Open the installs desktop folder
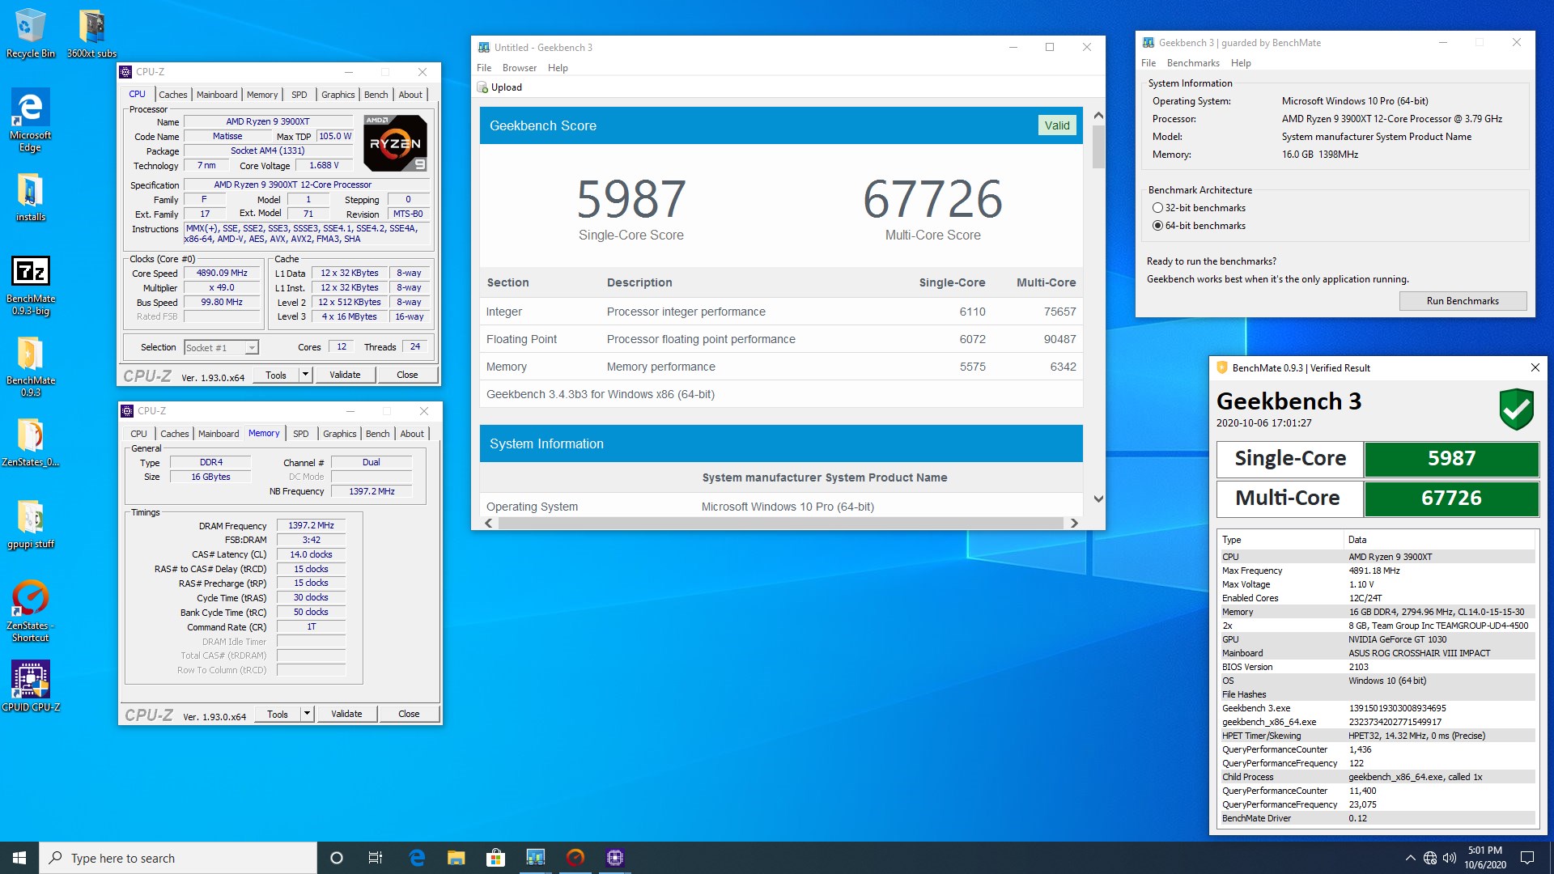The height and width of the screenshot is (874, 1554). pos(30,197)
